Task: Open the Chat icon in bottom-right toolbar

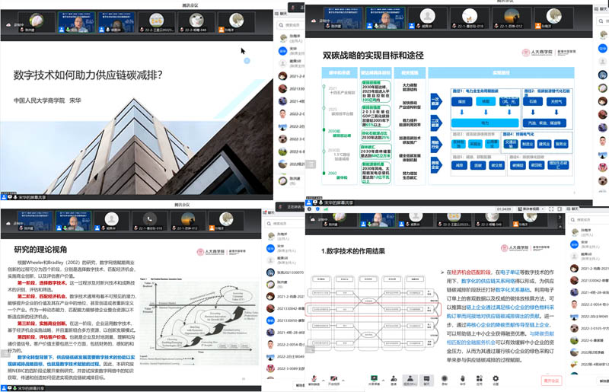Action: point(427,379)
